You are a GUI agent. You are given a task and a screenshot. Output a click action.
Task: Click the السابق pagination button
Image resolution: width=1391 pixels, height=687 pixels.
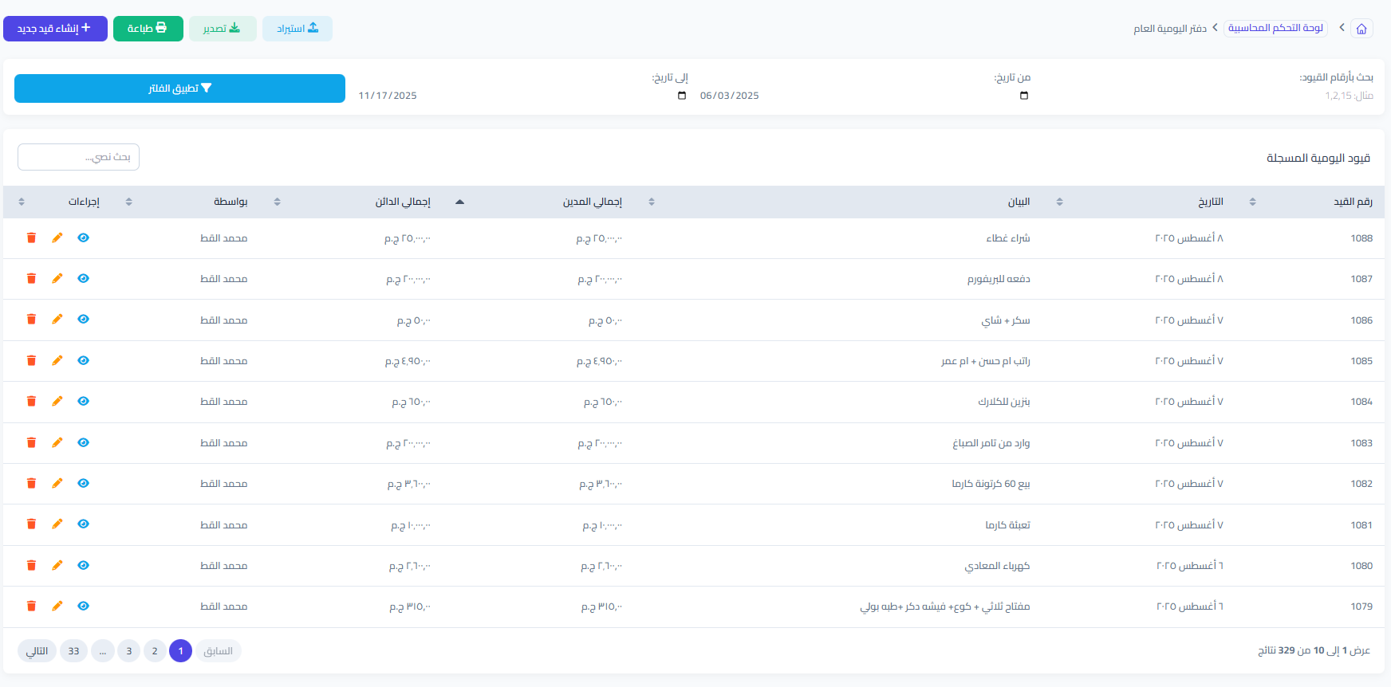tap(219, 651)
